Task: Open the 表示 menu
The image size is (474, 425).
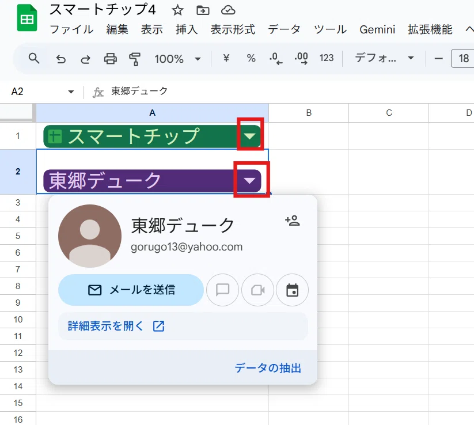Action: (151, 29)
